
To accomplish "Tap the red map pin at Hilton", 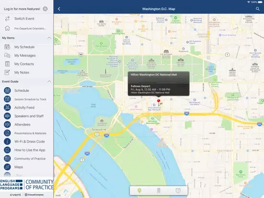I will (158, 101).
